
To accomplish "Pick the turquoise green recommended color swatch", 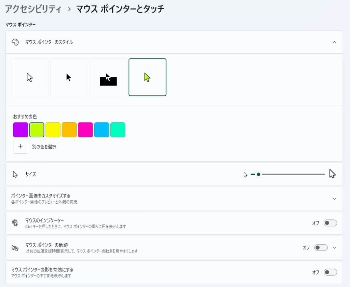I will coord(118,130).
